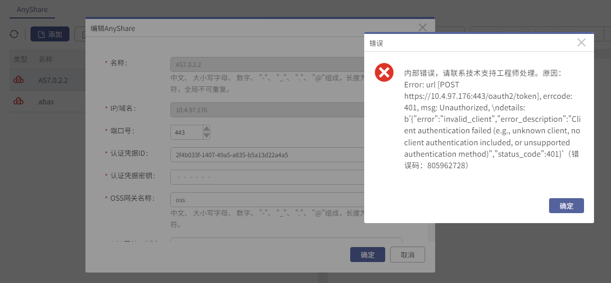Image resolution: width=611 pixels, height=283 pixels.
Task: Click the AnyShare cloud icon beside abas
Action: point(18,101)
